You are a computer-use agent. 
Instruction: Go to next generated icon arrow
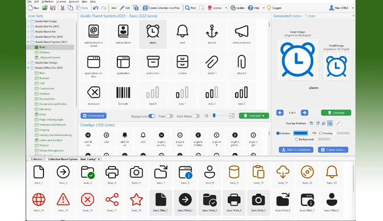304,113
